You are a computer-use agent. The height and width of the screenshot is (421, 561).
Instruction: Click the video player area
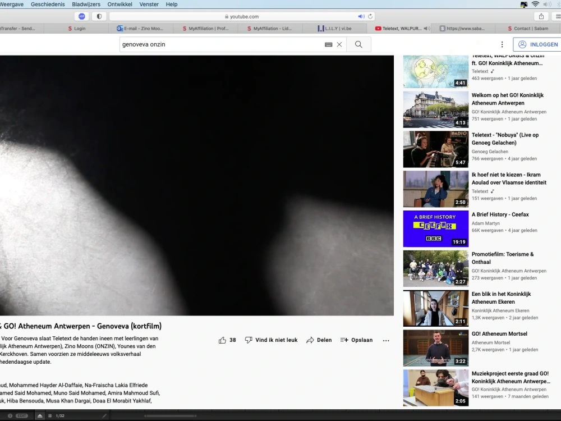coord(197,185)
